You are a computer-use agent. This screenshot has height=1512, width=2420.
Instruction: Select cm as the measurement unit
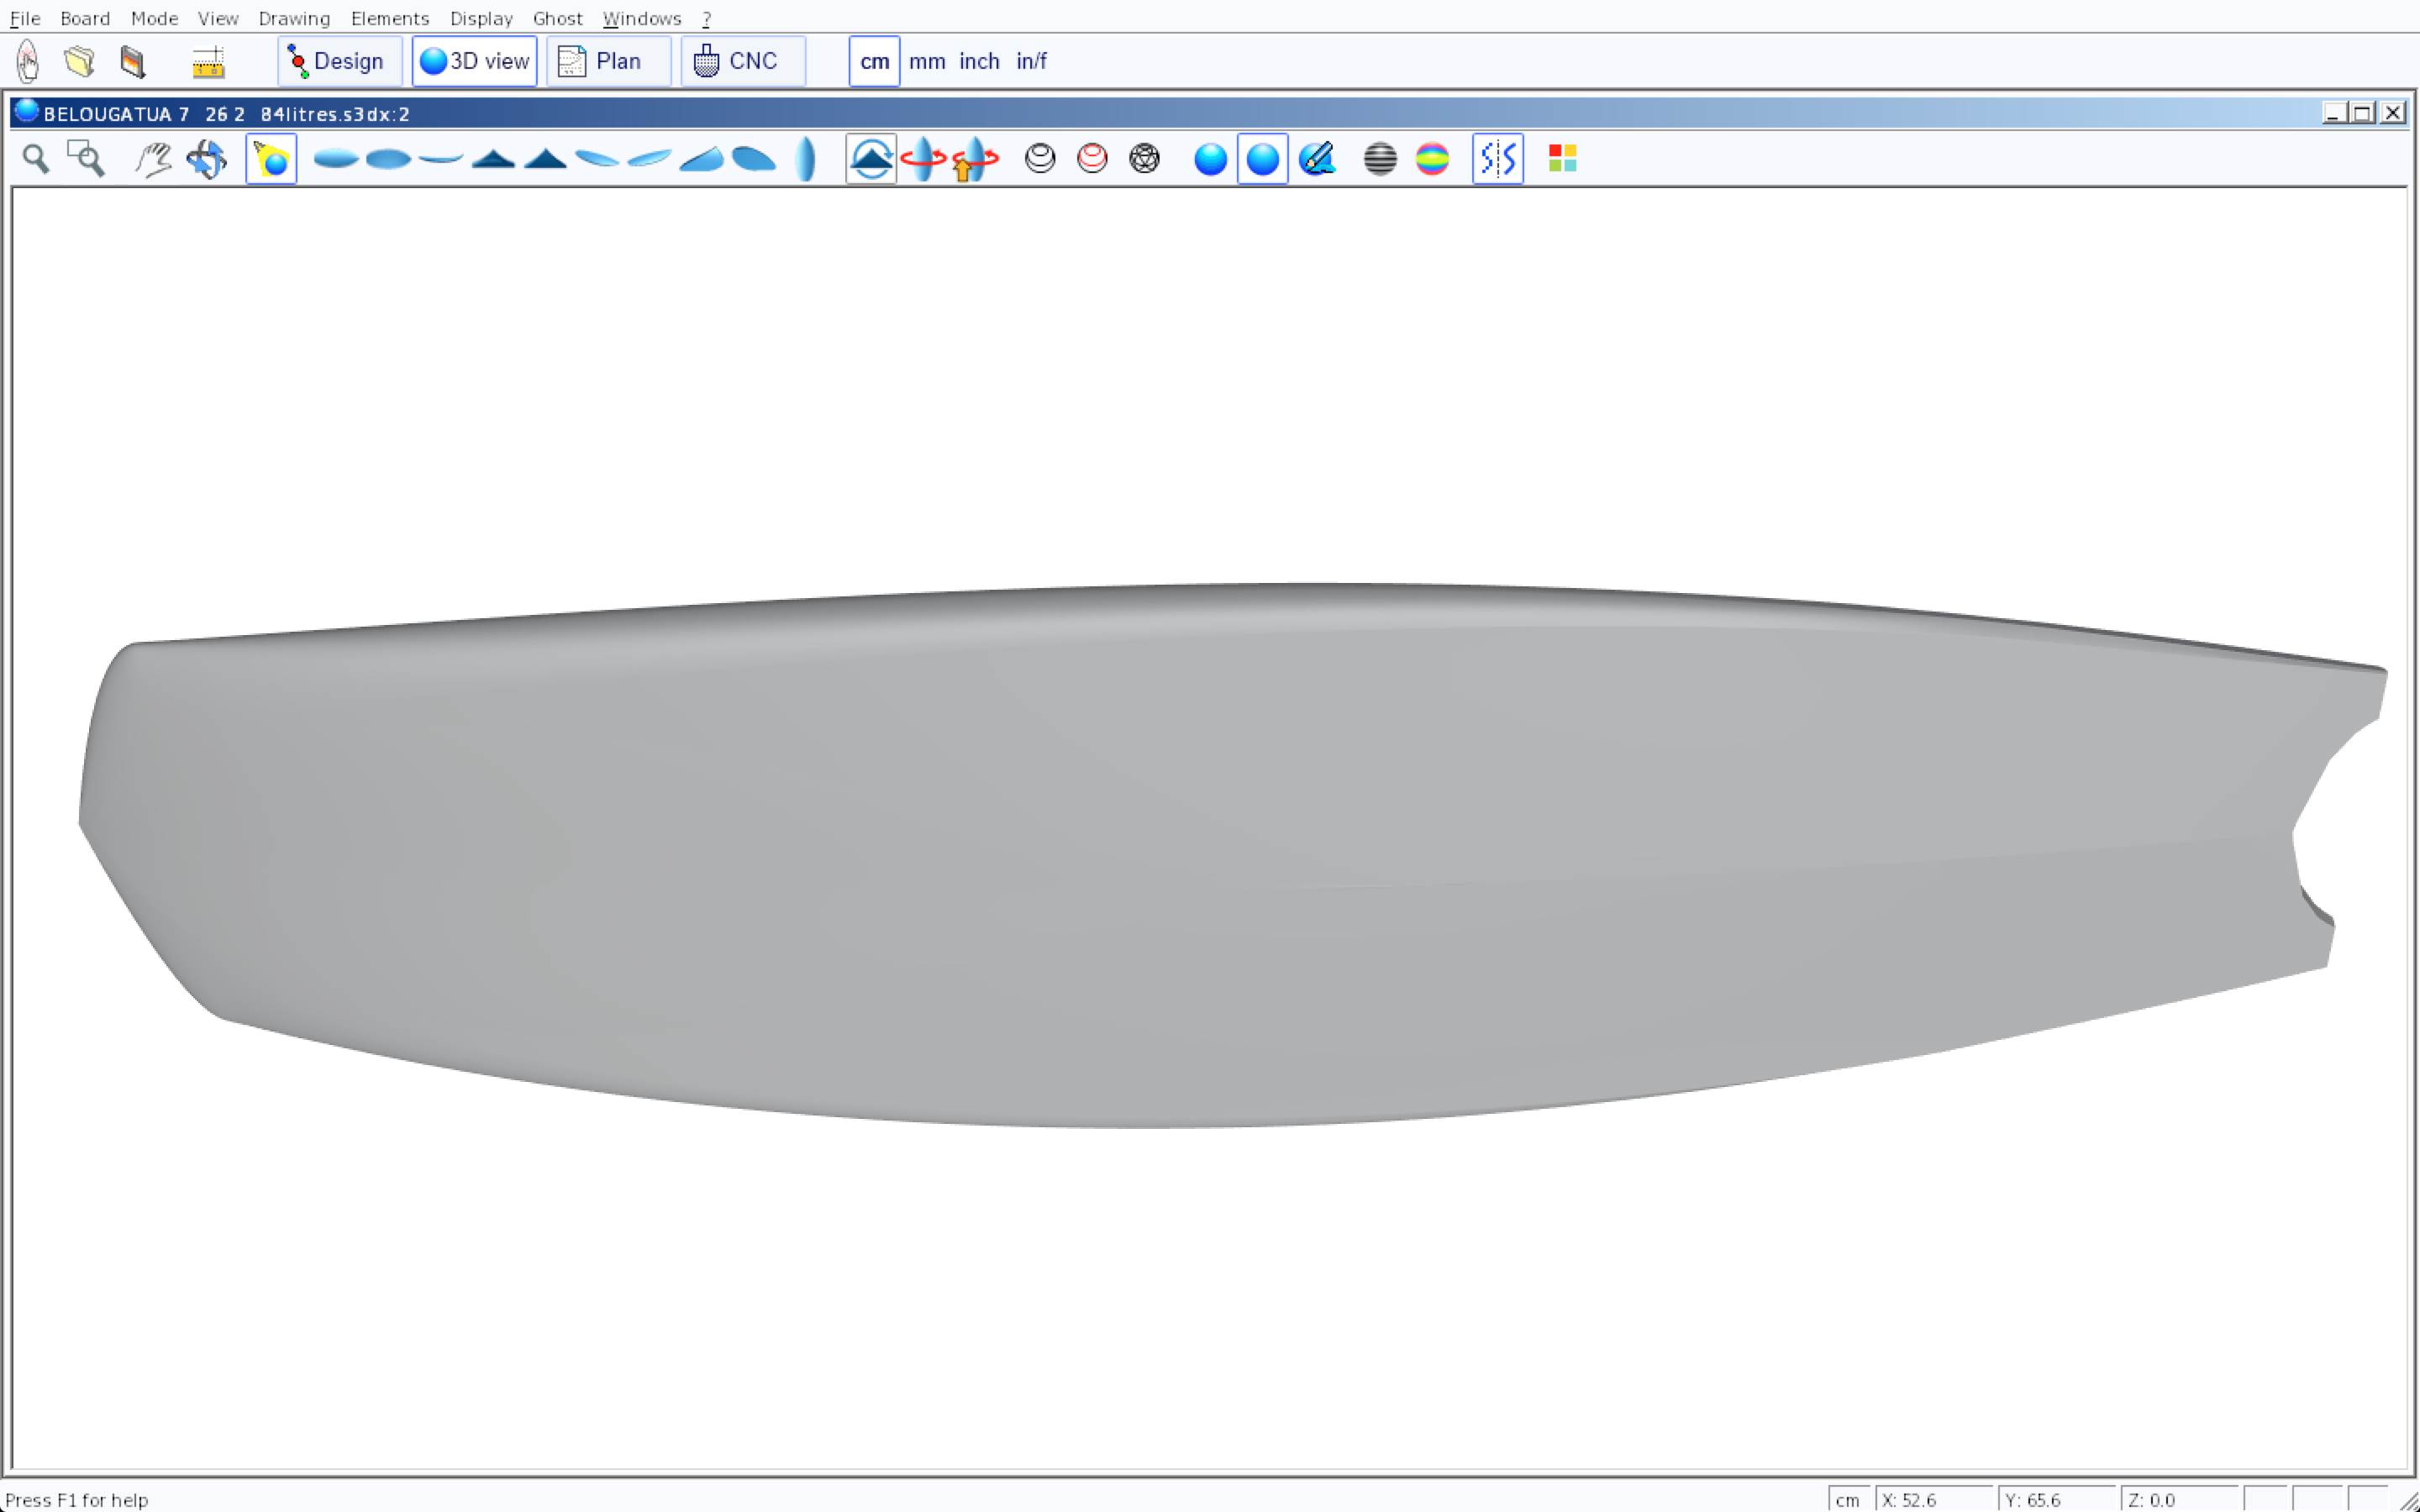[x=874, y=61]
